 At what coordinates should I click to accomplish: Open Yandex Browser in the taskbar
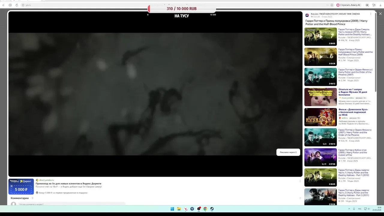(186, 209)
